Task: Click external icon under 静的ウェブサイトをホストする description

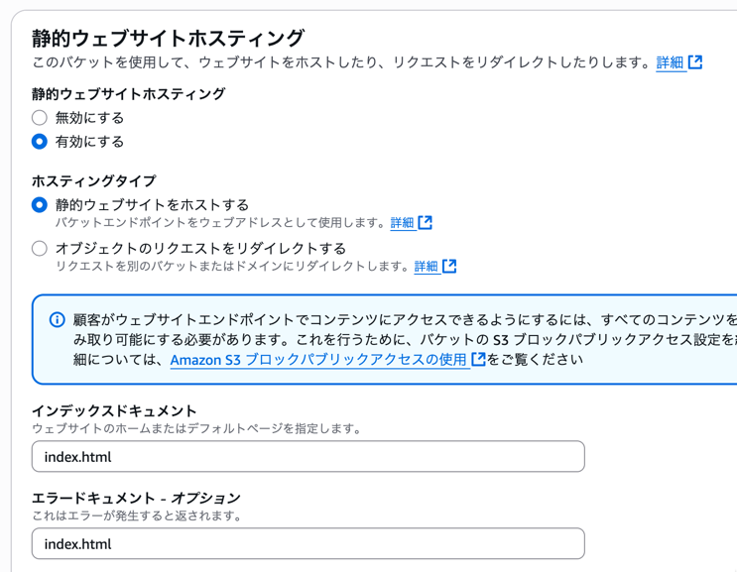Action: coord(426,223)
